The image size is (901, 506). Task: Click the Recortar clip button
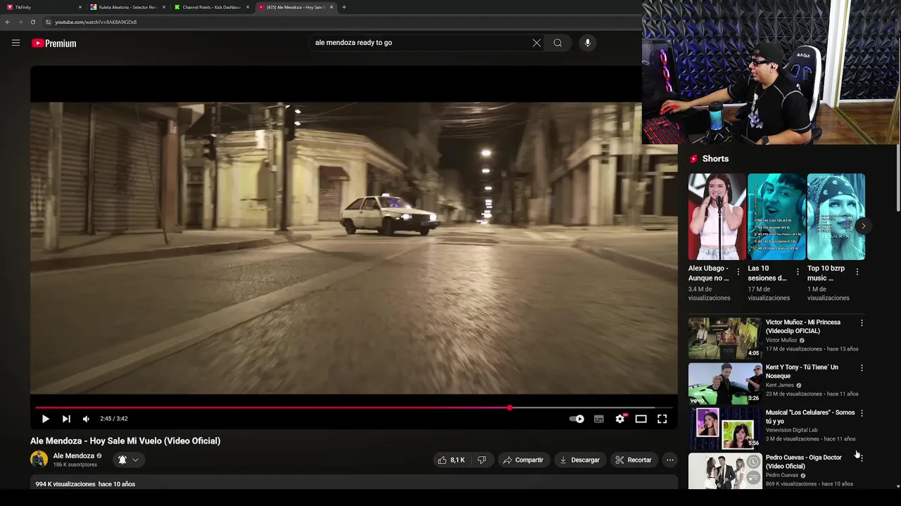[633, 460]
